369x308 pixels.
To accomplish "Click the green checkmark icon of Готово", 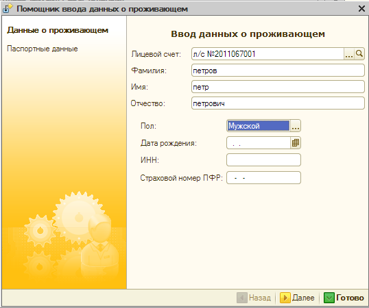I will [x=329, y=298].
